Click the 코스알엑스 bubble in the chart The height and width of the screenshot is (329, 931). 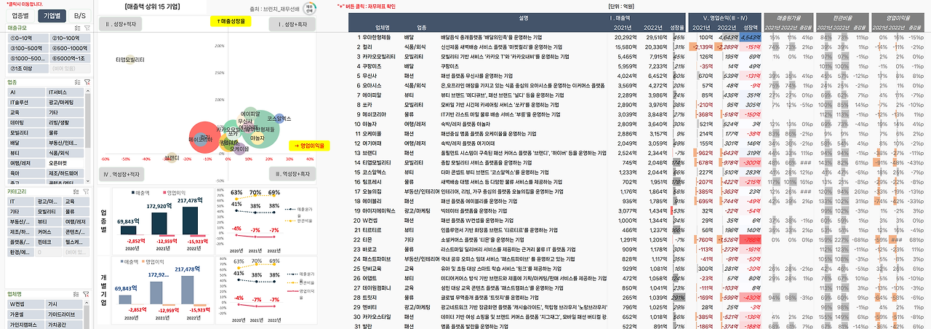(279, 117)
